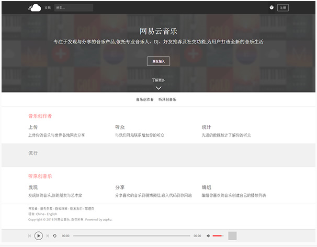Viewport: 317px width, 247px height.
Task: Select the 音乐创作者 tab
Action: (x=145, y=100)
